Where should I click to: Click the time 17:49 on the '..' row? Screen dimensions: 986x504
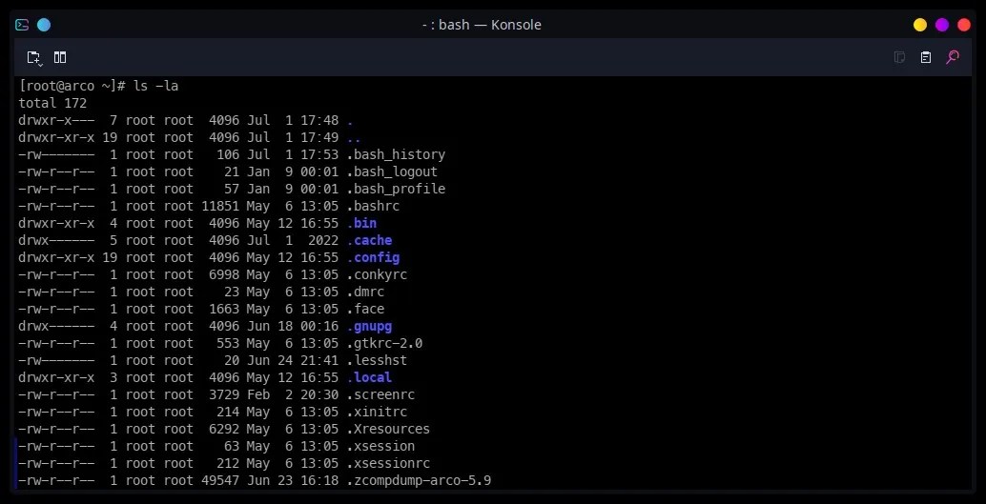click(319, 137)
